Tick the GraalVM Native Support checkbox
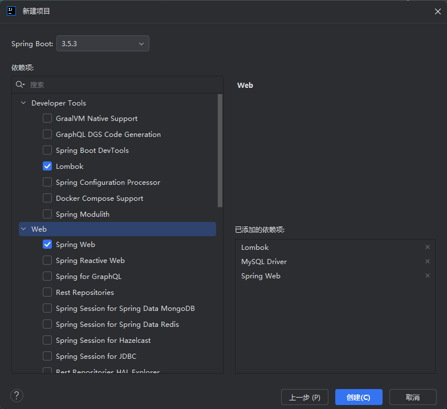This screenshot has width=447, height=409. coord(47,119)
